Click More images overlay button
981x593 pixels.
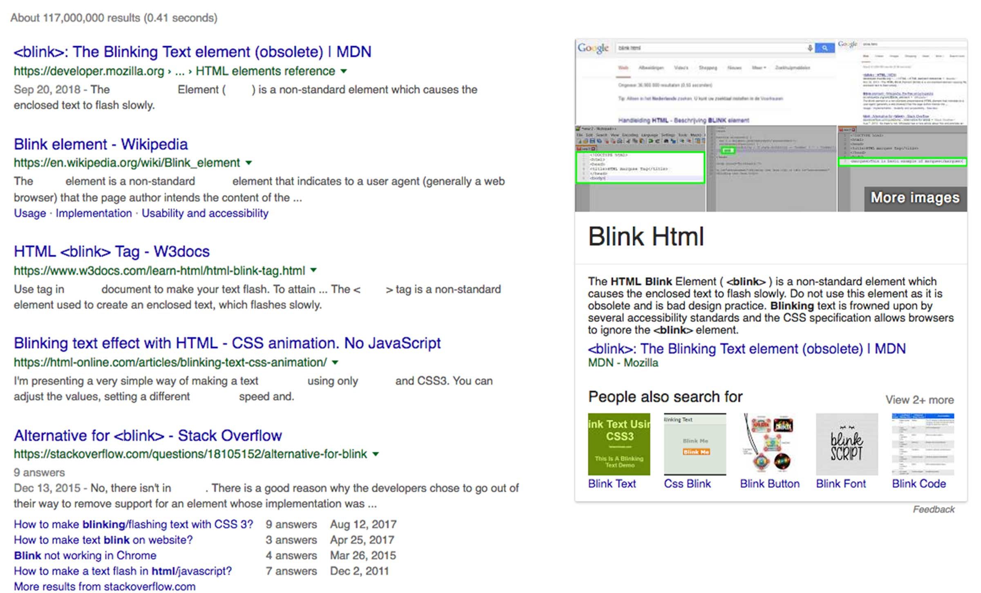point(915,198)
